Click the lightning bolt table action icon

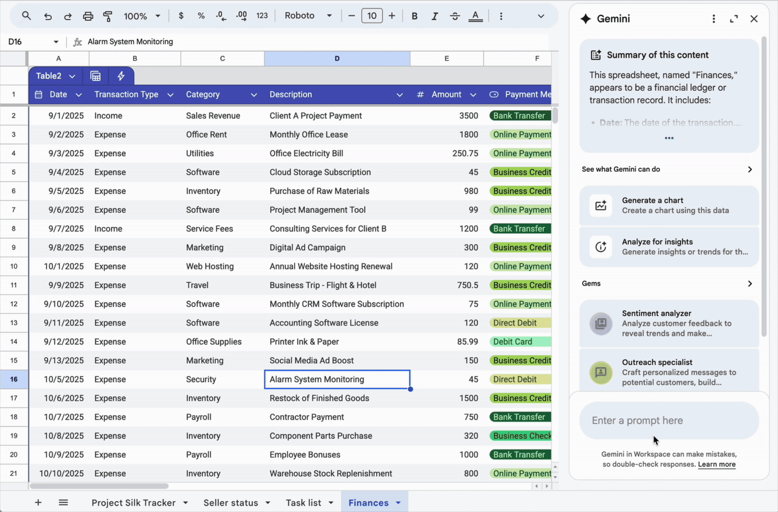point(121,76)
